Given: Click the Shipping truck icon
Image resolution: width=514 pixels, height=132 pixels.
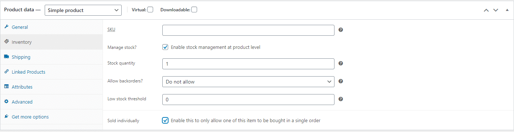Looking at the screenshot, I should [x=6, y=57].
